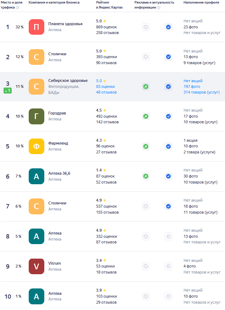225x310 pixels.
Task: Click 'Рейтинг в Яндекс Картах' column header
Action: (109, 5)
